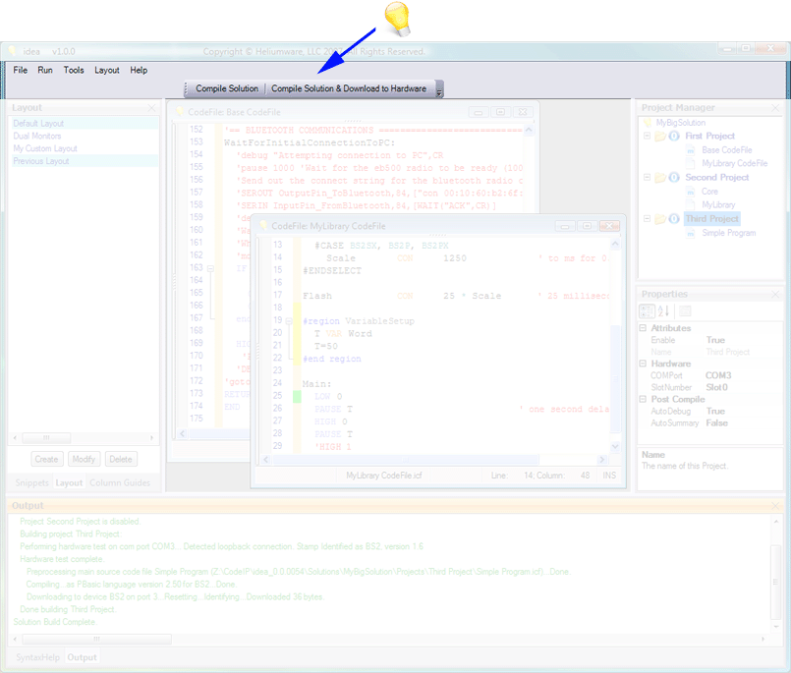Collapse the Post Compile section
791x673 pixels.
[643, 399]
